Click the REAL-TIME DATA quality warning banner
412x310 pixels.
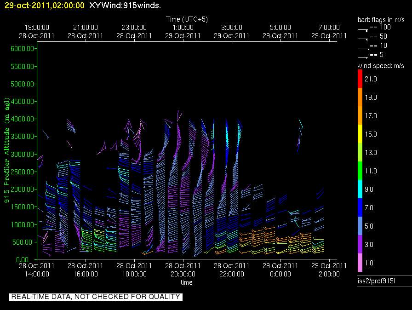[96, 297]
